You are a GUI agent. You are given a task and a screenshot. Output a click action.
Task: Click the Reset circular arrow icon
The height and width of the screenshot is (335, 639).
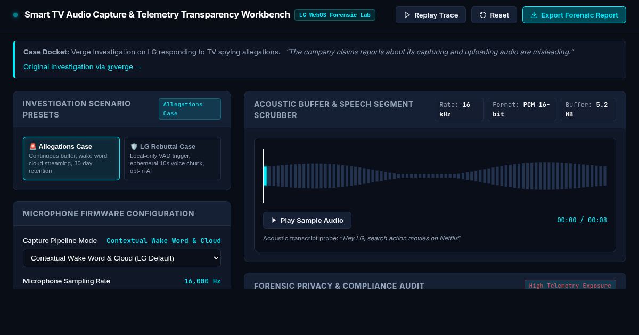(x=483, y=15)
